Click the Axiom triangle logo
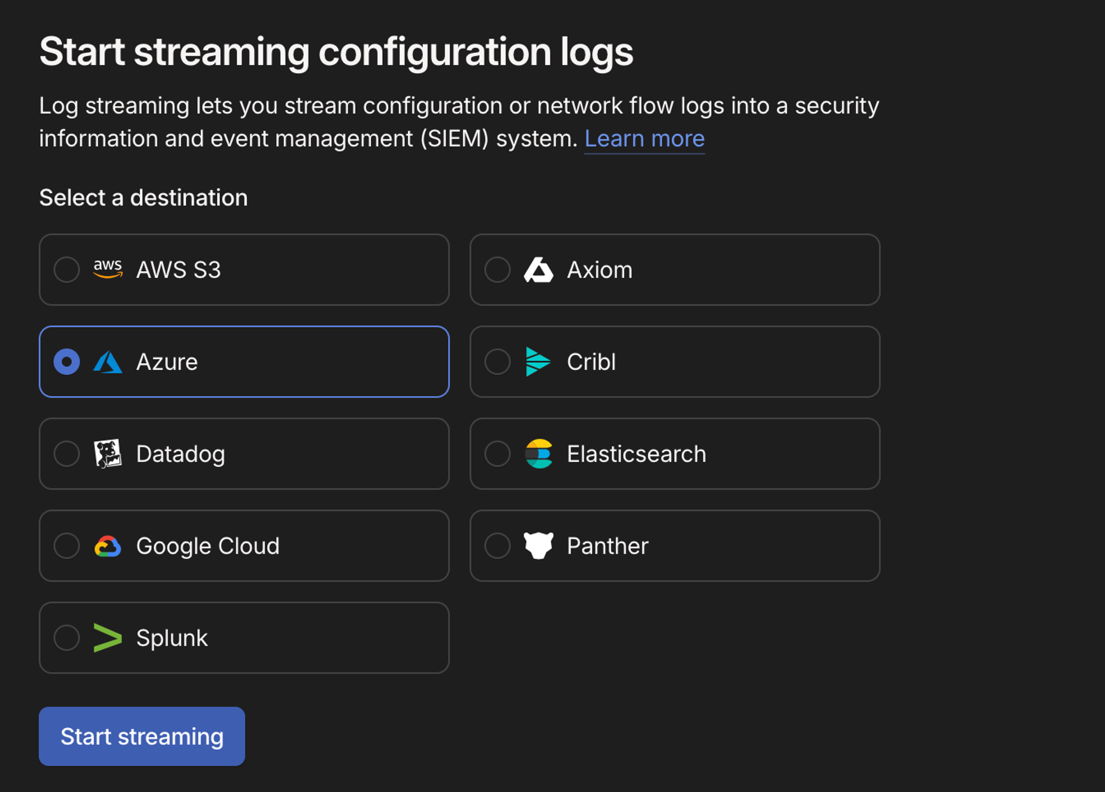The height and width of the screenshot is (792, 1105). [x=538, y=270]
